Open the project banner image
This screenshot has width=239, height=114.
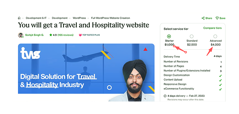(86, 72)
